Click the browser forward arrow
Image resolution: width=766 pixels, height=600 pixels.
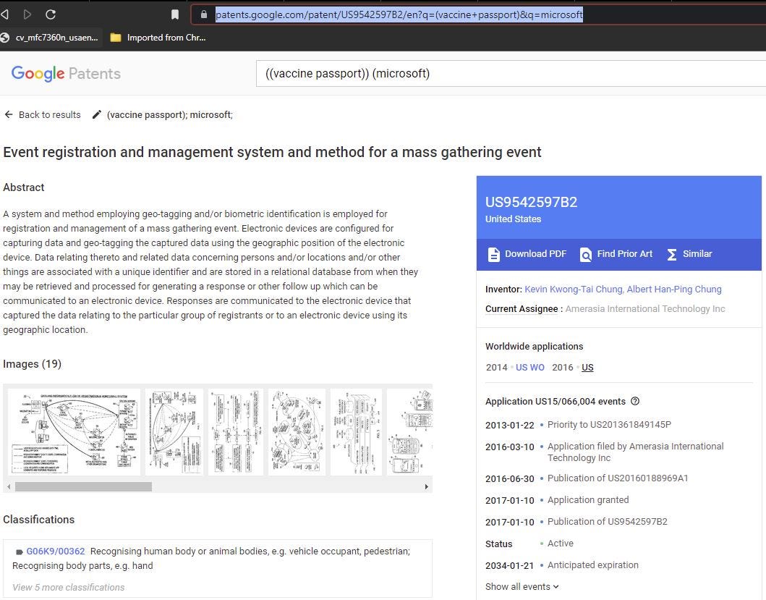(27, 14)
